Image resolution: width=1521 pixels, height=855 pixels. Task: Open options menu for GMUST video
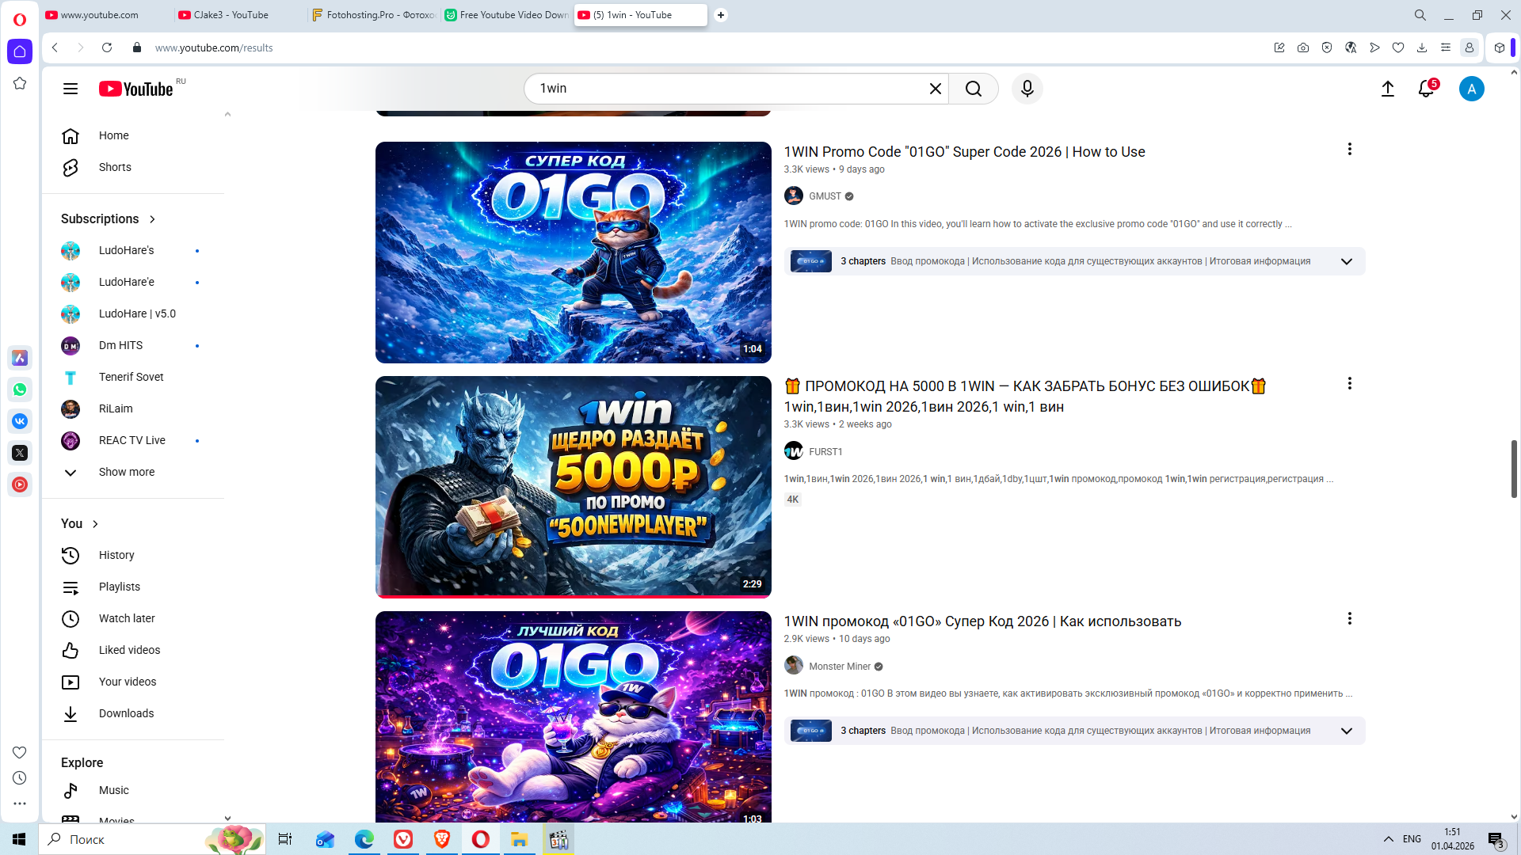(1349, 150)
